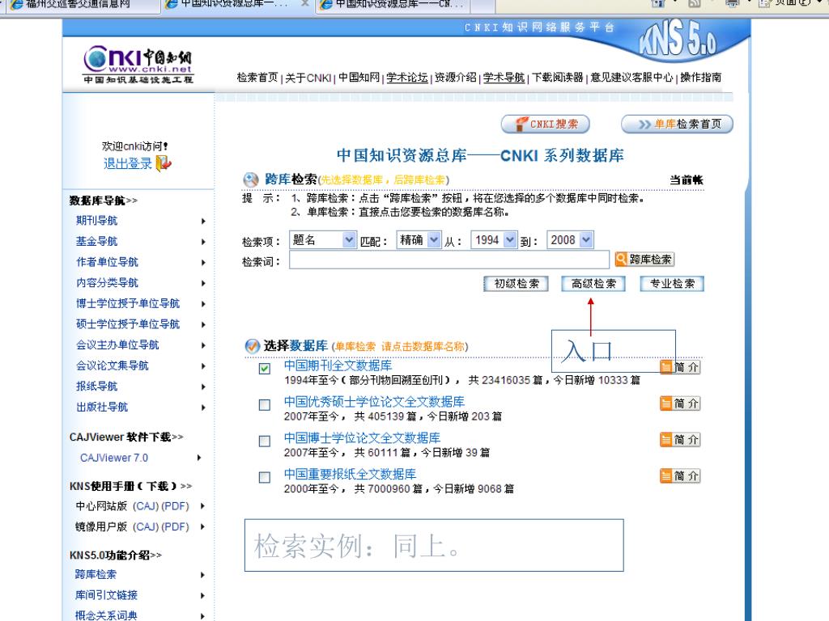Uncheck 中国期刊全文数据库 checkbox
The image size is (829, 621).
265,369
